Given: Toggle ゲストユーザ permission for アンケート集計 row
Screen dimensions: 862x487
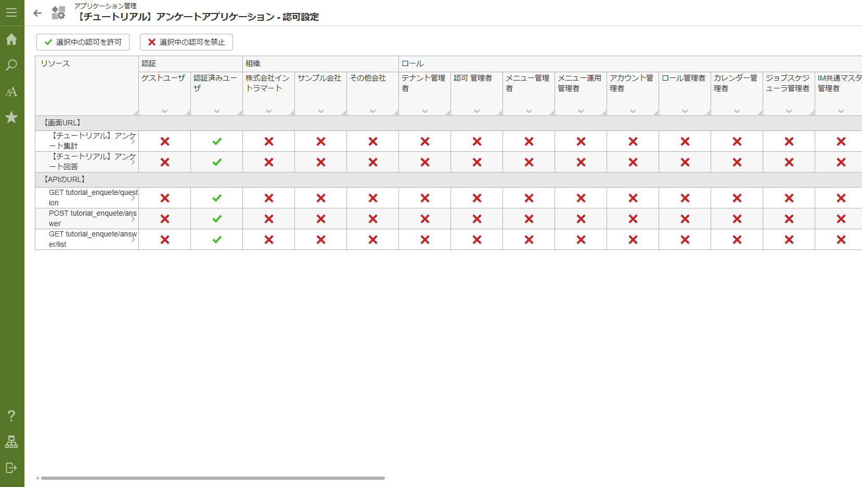Looking at the screenshot, I should pyautogui.click(x=165, y=141).
